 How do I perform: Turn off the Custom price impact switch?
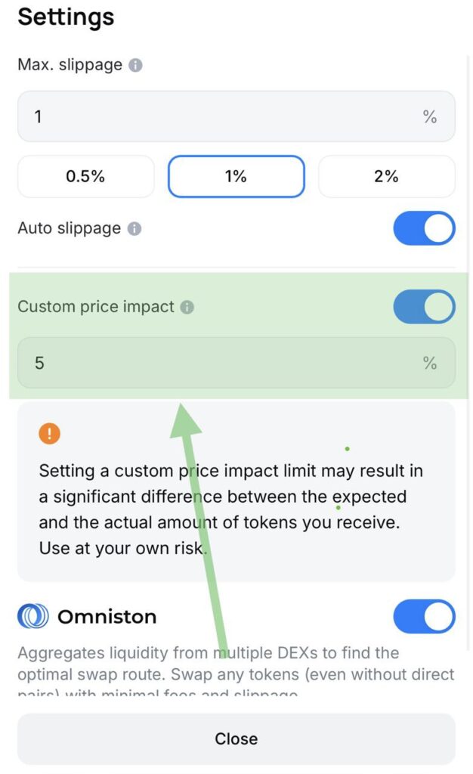click(424, 307)
